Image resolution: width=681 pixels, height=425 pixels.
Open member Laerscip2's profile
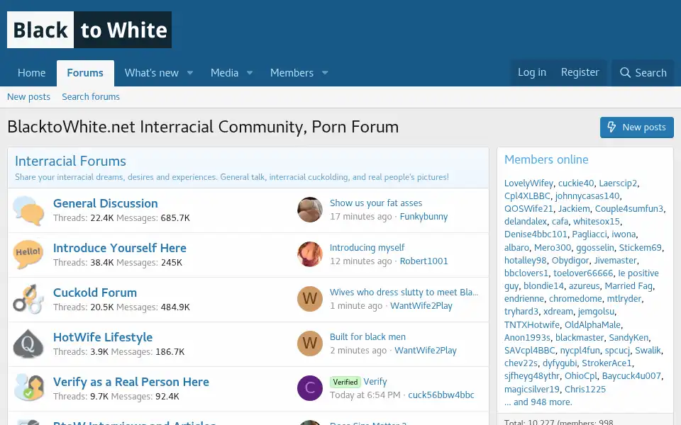click(618, 183)
